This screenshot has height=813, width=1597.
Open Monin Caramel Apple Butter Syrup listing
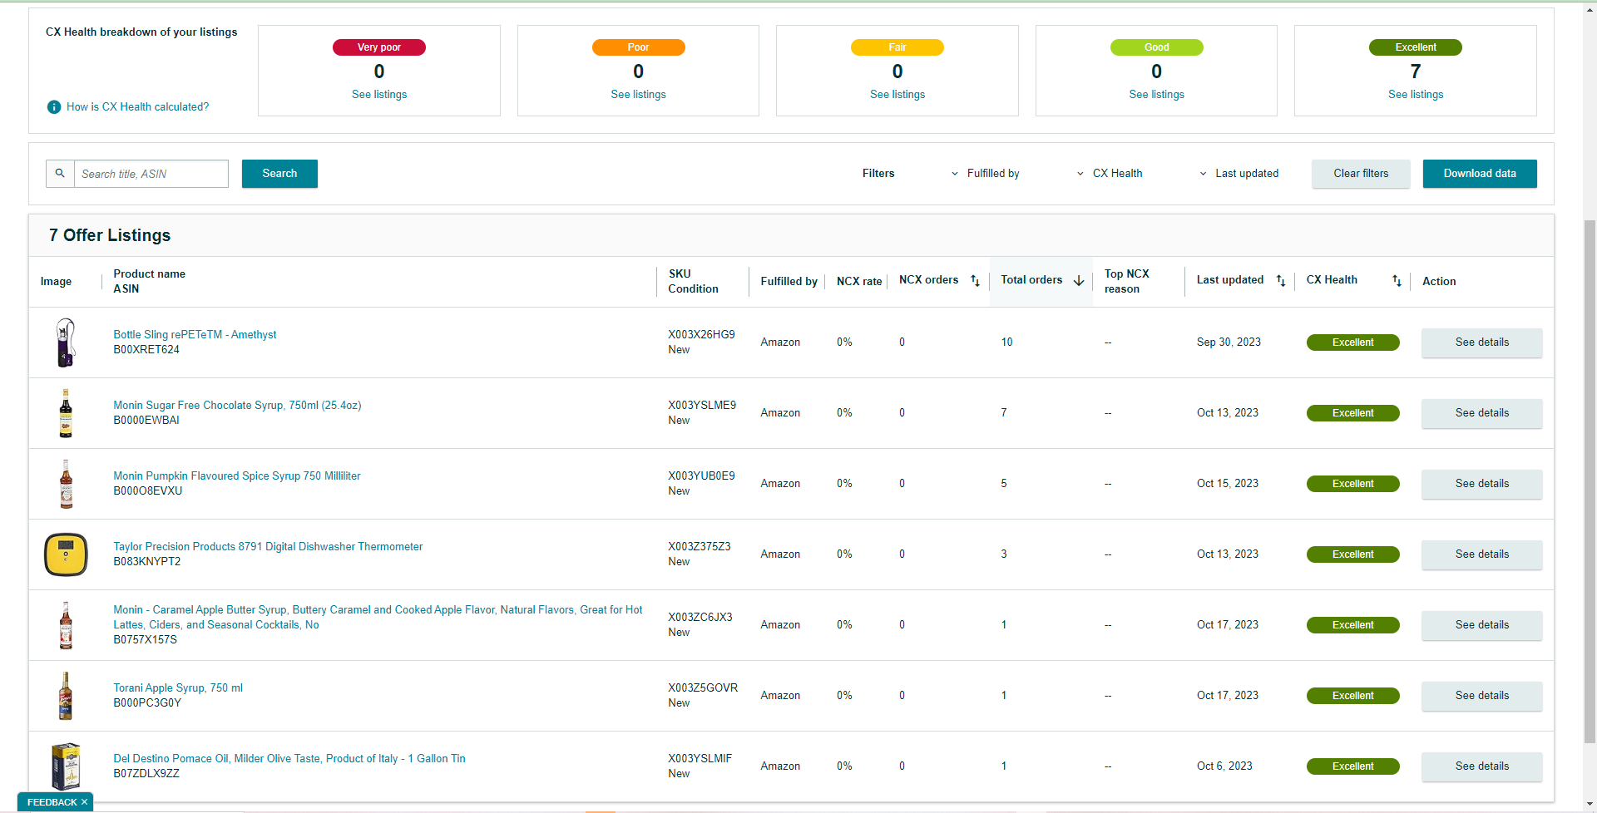[x=378, y=618]
